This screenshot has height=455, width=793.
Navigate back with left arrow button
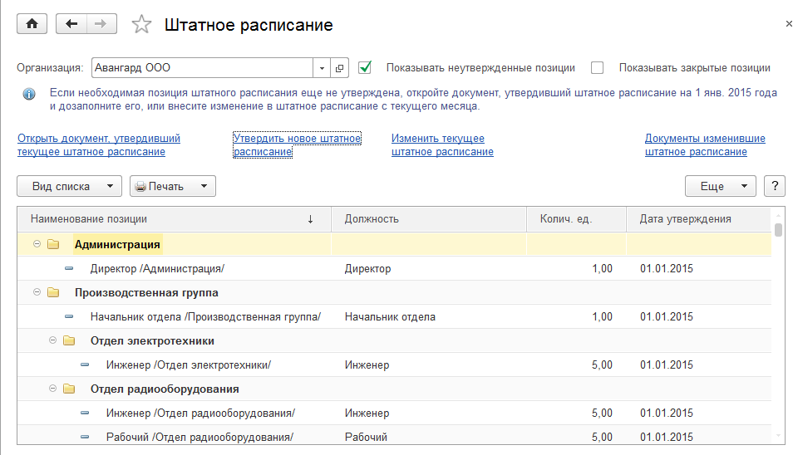point(71,24)
